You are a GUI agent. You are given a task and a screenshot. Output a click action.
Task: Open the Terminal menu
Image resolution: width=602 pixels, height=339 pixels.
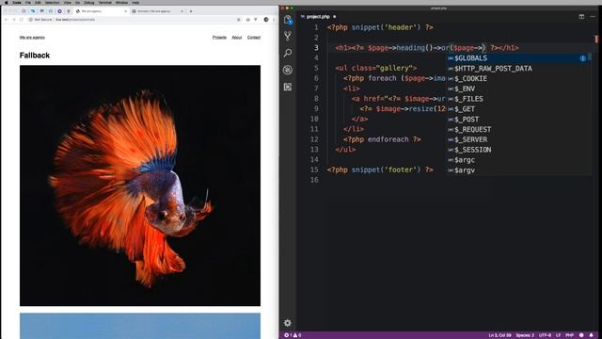click(104, 2)
